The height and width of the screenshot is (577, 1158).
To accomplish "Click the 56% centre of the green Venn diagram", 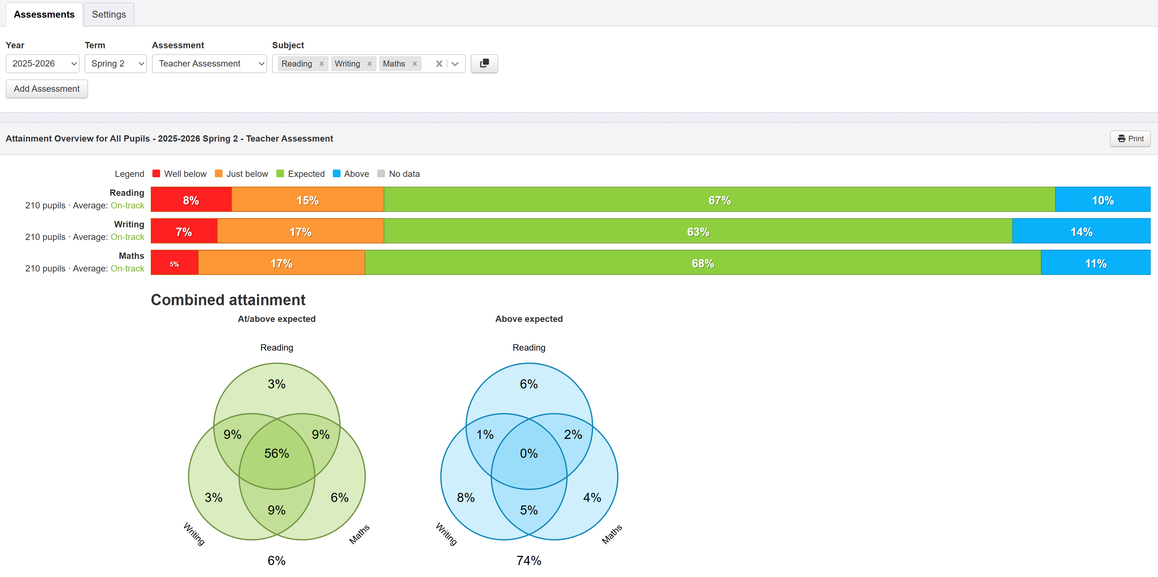I will tap(277, 453).
